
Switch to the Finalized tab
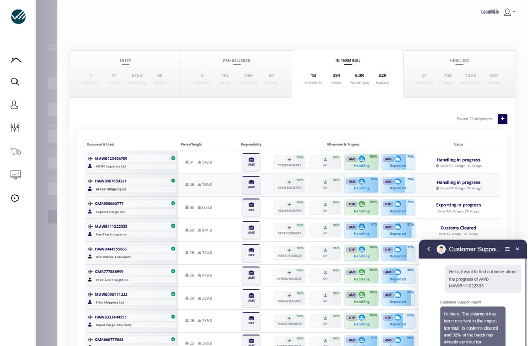(459, 74)
